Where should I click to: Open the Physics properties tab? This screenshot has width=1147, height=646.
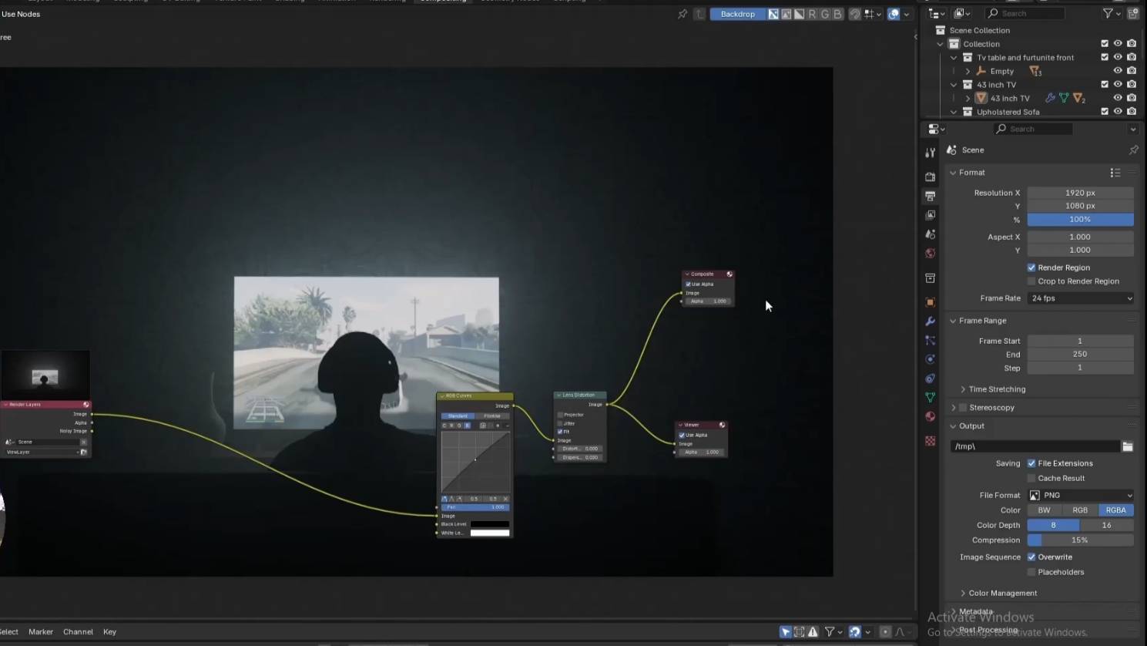pos(931,359)
